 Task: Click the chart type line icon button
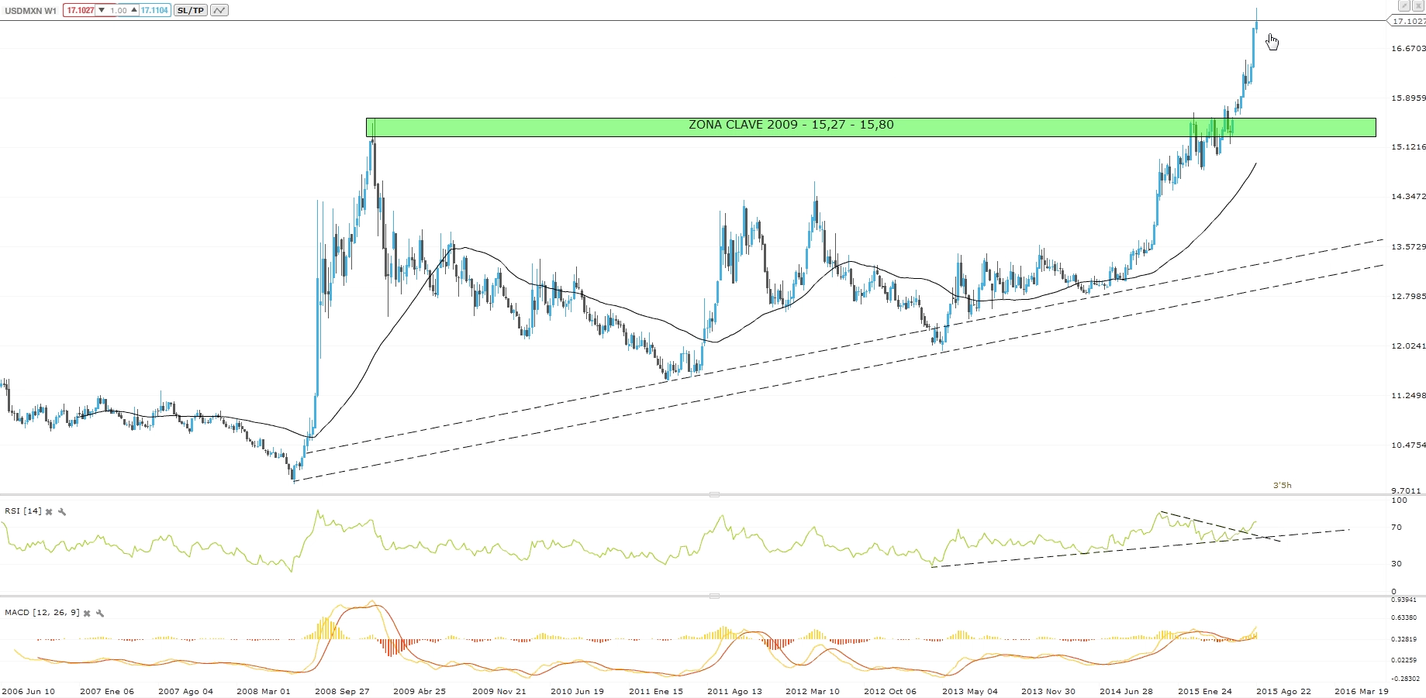[x=219, y=10]
